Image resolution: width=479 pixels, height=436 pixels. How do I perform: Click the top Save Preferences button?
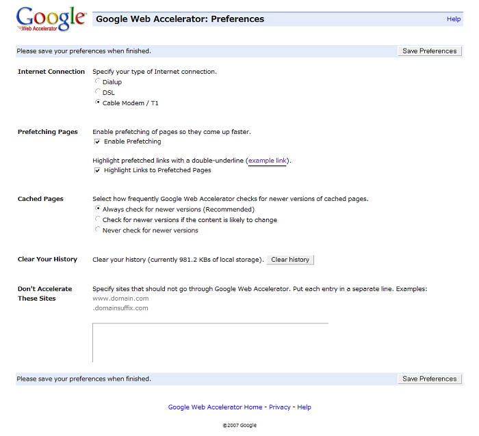point(430,51)
